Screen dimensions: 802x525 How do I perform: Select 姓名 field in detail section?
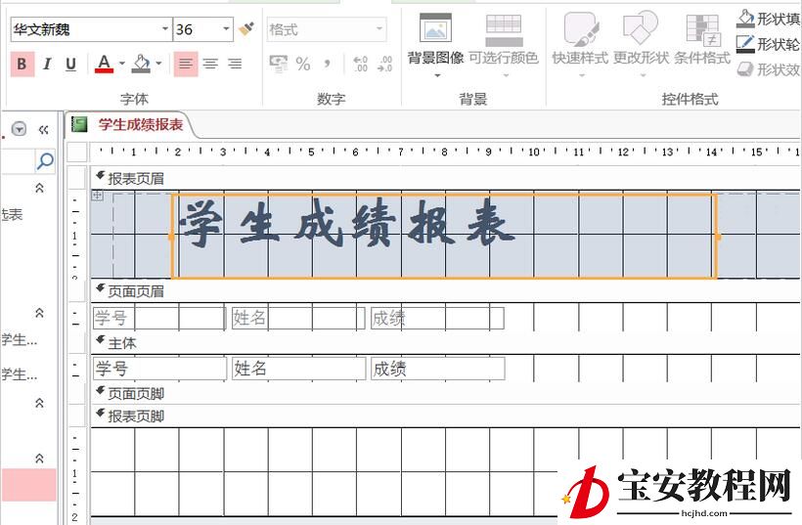298,369
